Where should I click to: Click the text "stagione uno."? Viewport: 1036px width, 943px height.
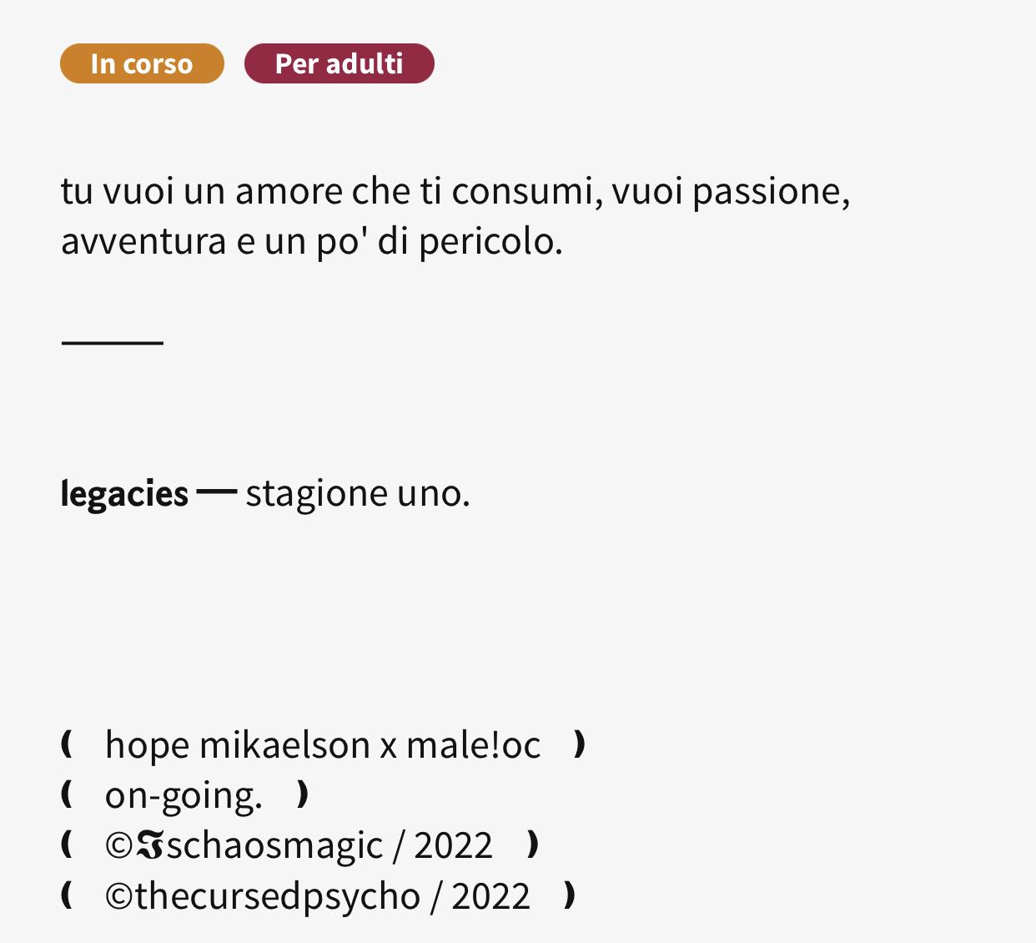[358, 493]
